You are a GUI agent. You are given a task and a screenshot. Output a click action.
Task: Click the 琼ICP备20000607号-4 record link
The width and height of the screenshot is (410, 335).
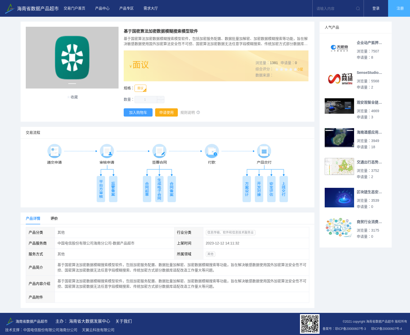pos(387,329)
